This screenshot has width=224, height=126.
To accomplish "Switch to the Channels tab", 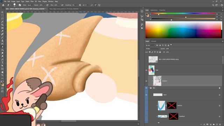I will (154, 41).
